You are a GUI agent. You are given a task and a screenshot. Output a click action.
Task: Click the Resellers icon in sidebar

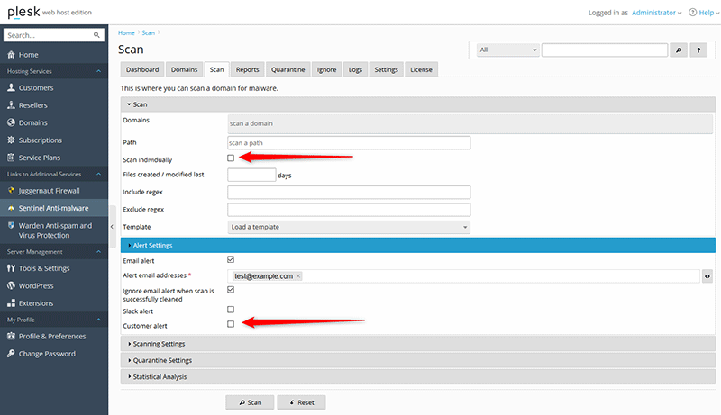[x=11, y=105]
